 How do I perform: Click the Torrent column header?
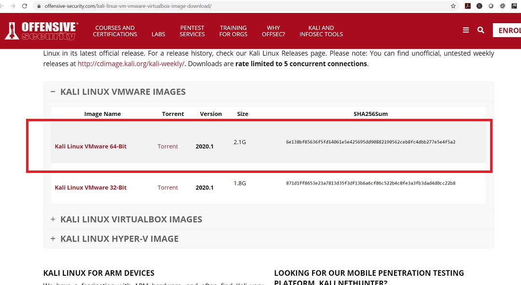173,114
